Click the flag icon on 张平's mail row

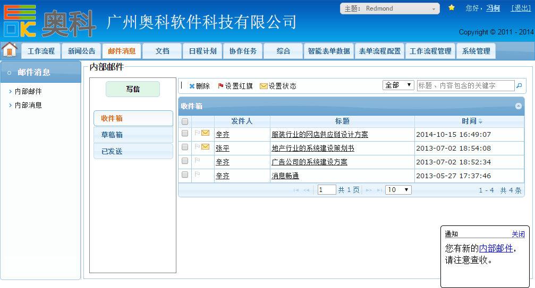pyautogui.click(x=197, y=147)
